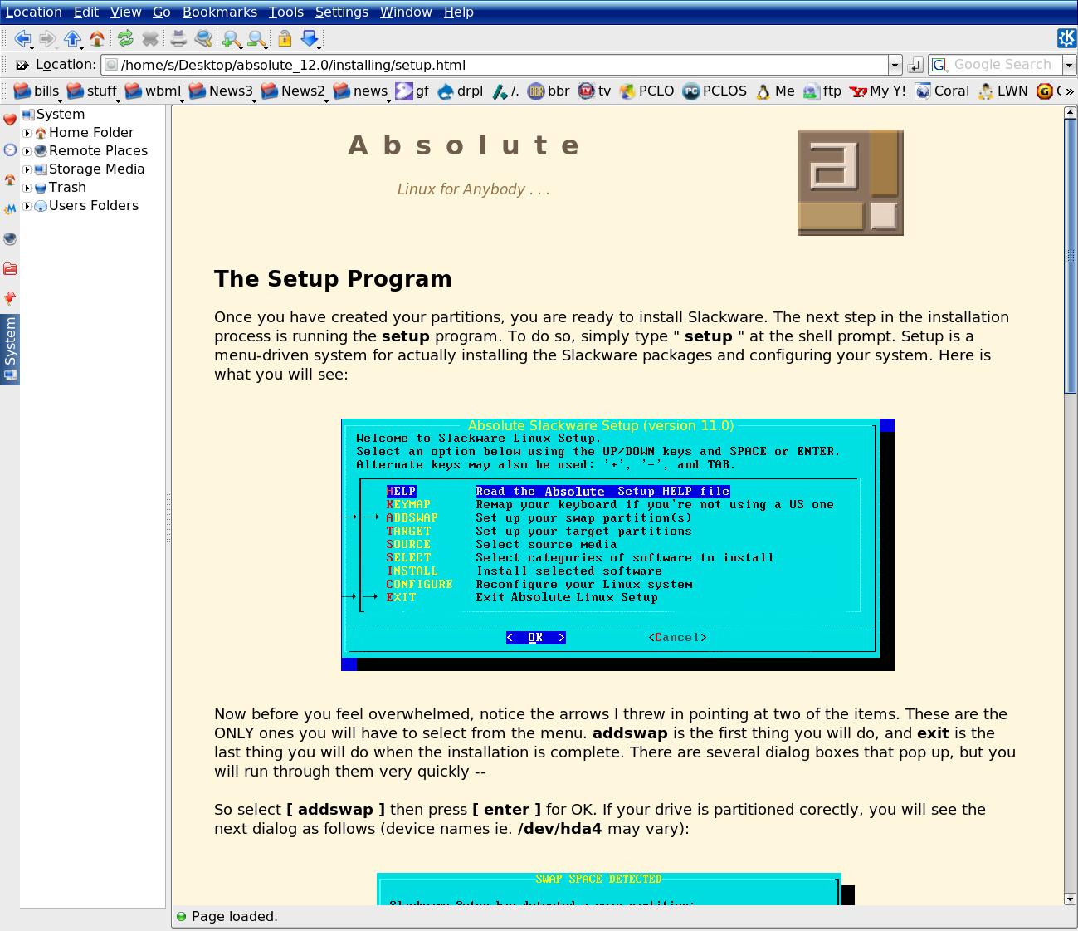This screenshot has height=931, width=1078.
Task: Expand the Trash tree node
Action: point(27,188)
